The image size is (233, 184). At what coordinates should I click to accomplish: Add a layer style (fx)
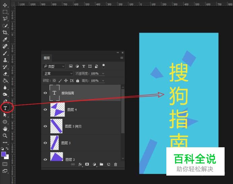80,164
